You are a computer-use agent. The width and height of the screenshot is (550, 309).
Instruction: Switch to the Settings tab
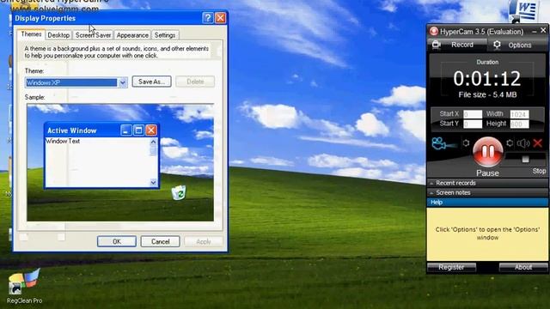tap(165, 35)
